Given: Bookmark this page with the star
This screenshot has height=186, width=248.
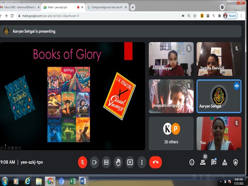Looking at the screenshot, I should tap(195, 16).
